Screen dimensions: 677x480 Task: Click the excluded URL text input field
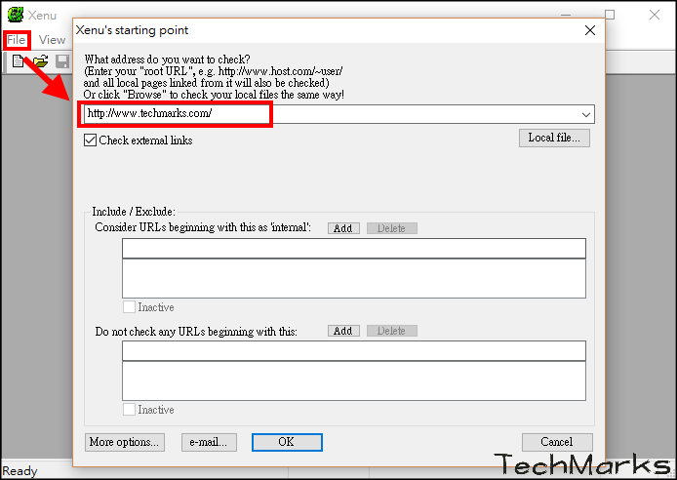pos(353,350)
